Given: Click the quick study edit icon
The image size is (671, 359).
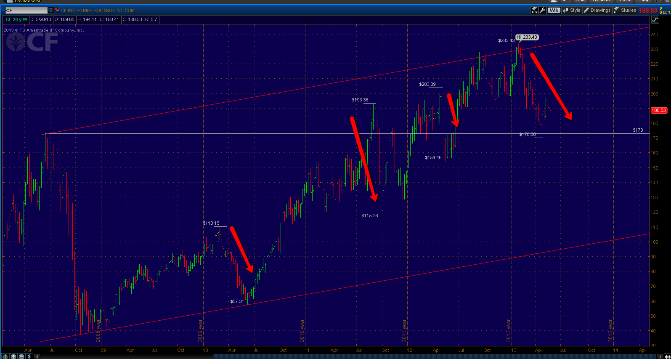Looking at the screenshot, I should [534, 10].
